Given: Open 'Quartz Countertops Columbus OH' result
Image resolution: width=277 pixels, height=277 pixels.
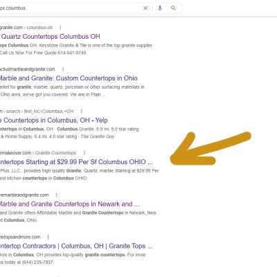Looking at the screenshot, I should (x=50, y=37).
